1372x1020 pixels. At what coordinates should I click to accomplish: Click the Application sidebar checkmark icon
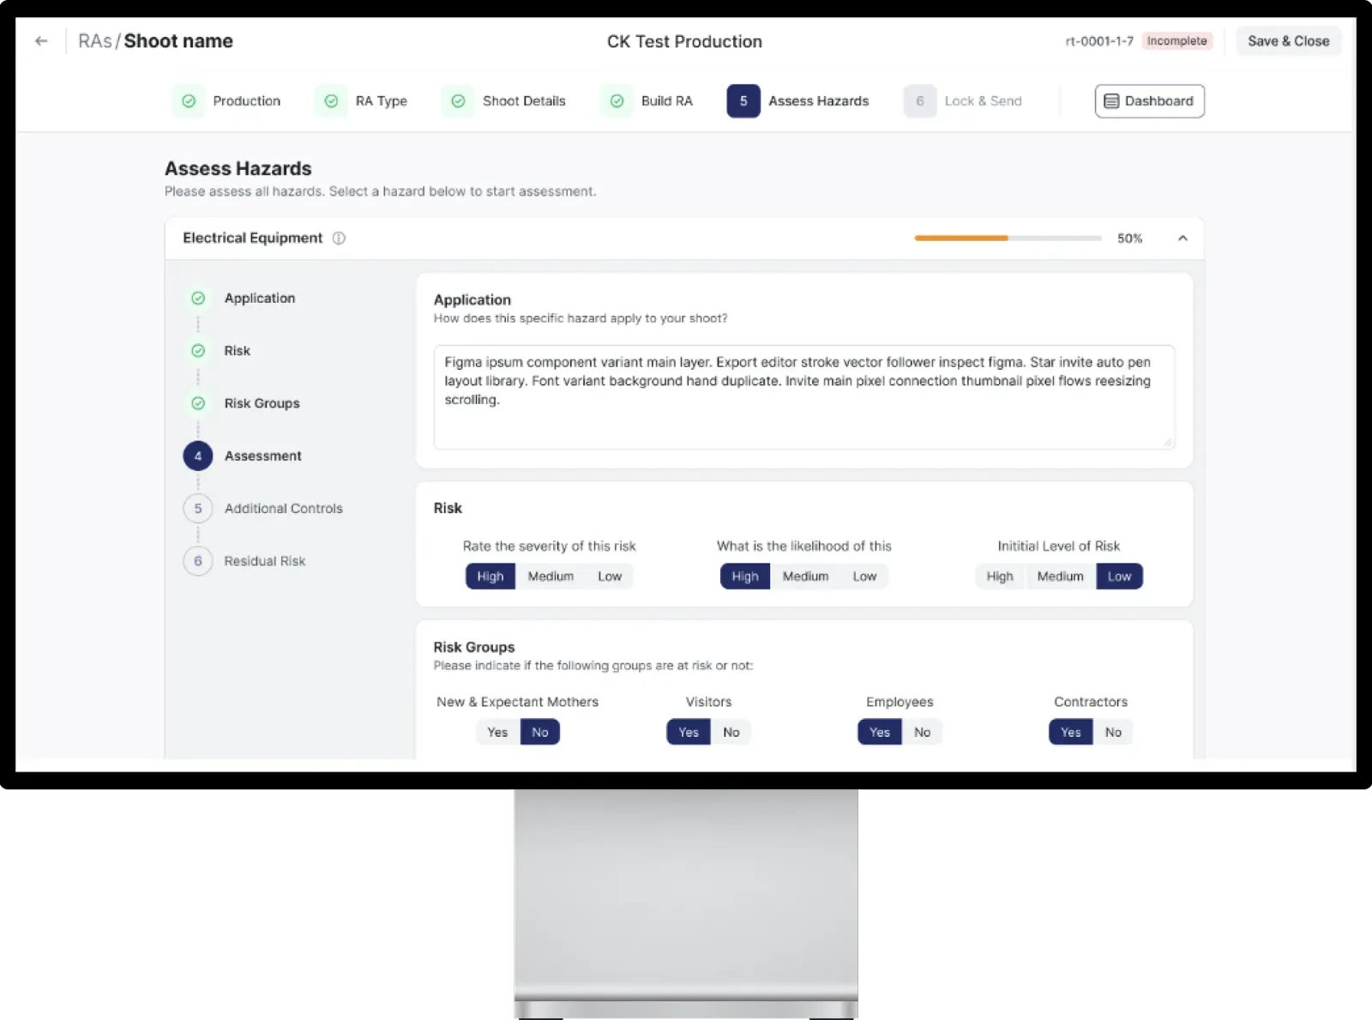coord(198,299)
